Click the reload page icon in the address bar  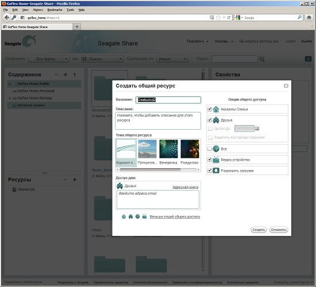(x=229, y=18)
